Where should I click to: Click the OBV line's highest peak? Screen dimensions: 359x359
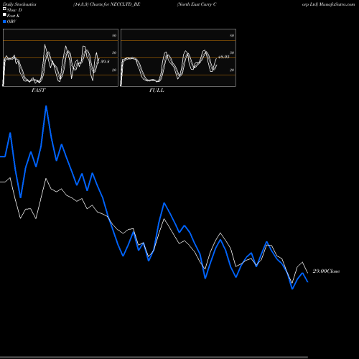pos(46,106)
